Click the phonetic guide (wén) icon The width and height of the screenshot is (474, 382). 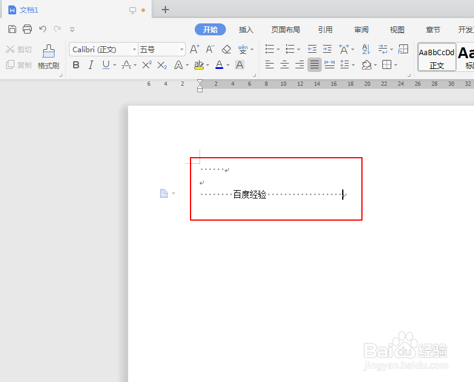click(243, 49)
